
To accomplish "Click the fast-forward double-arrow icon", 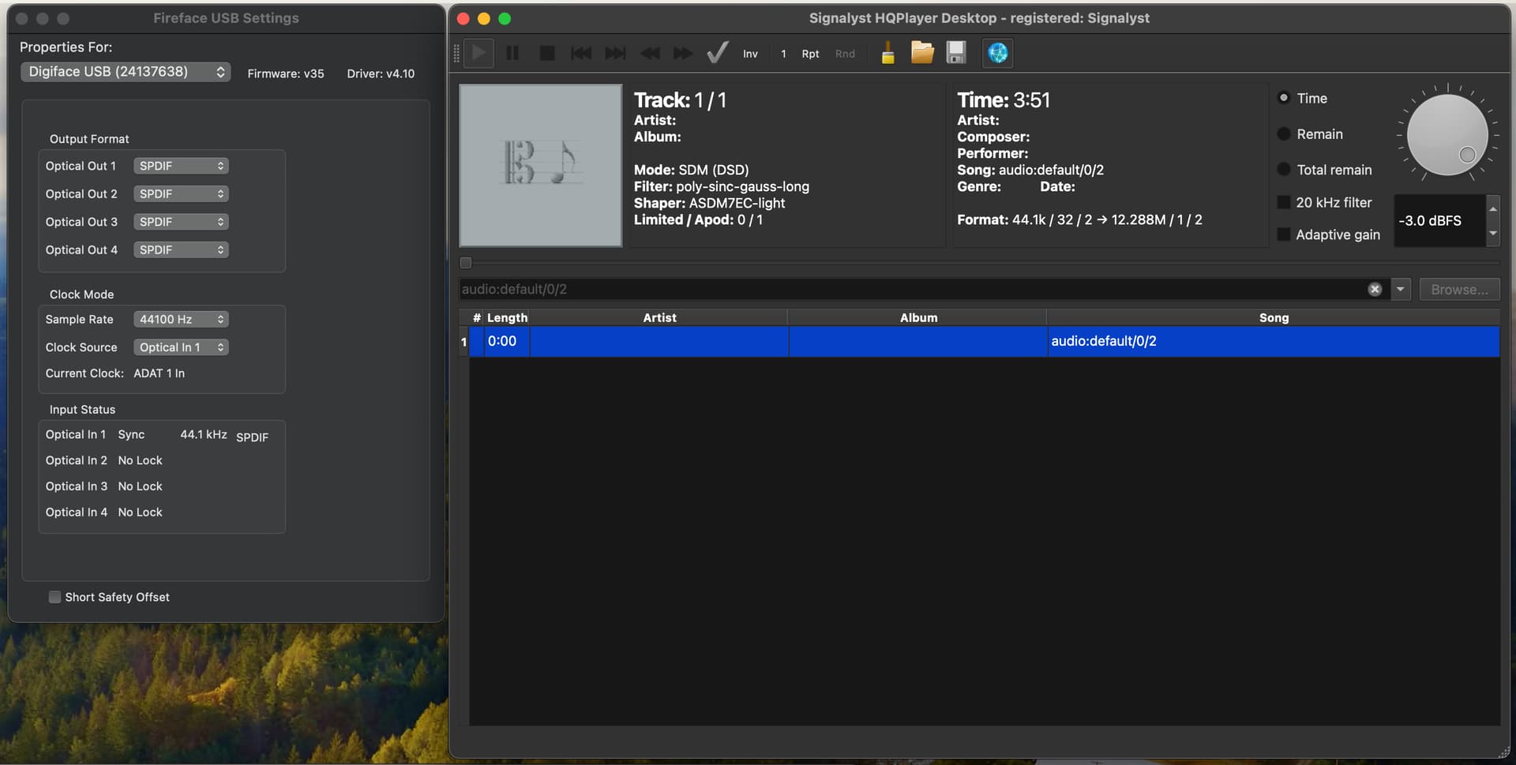I will [683, 53].
